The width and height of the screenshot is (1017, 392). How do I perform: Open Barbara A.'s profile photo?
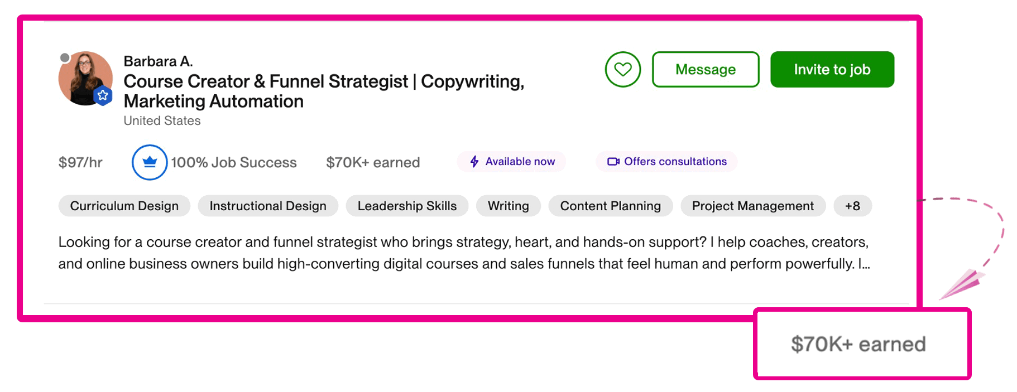(x=85, y=79)
